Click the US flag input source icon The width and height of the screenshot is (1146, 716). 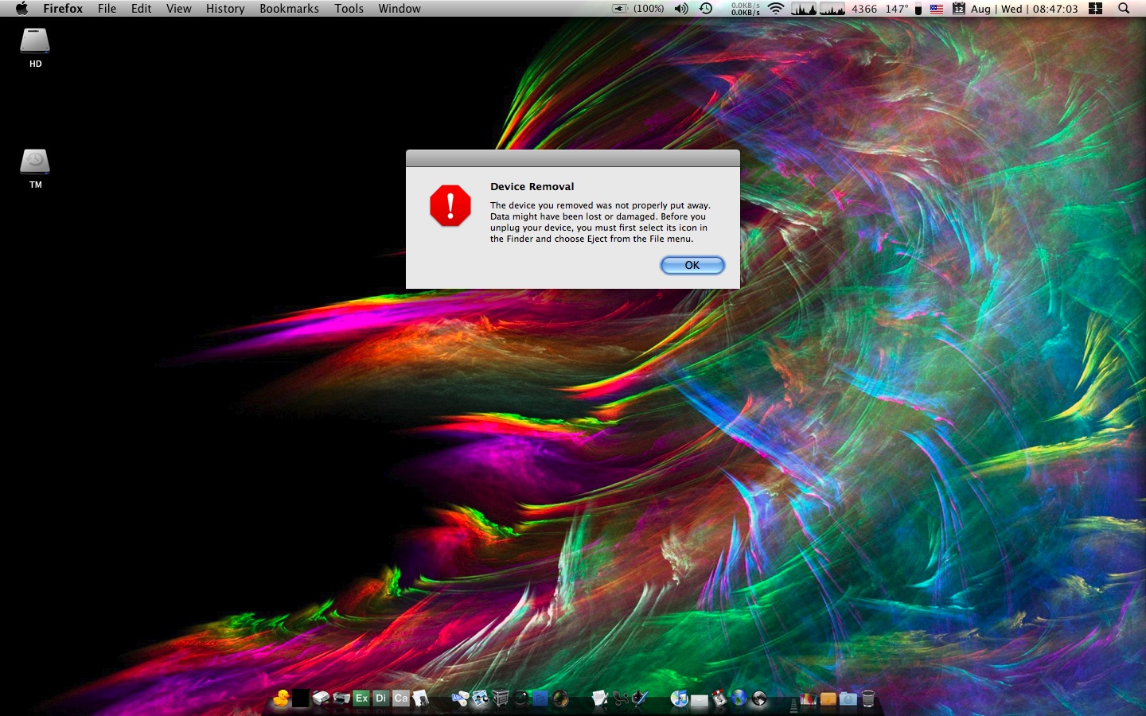(x=937, y=9)
